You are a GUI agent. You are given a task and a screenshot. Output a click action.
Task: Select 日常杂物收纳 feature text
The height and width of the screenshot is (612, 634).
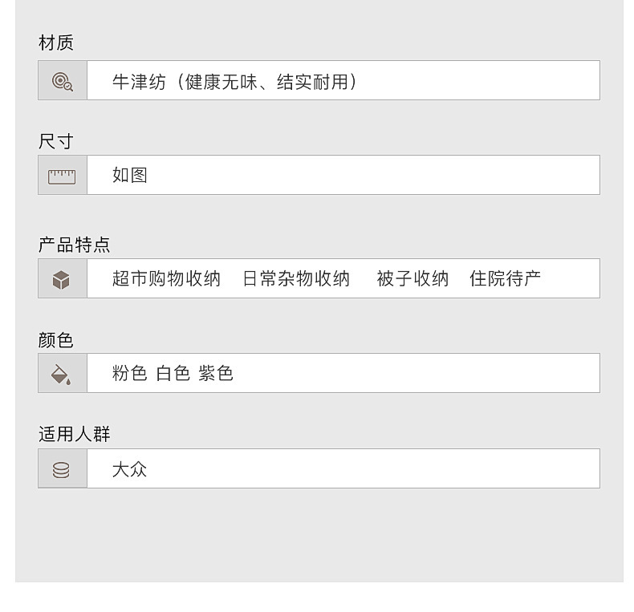(296, 279)
